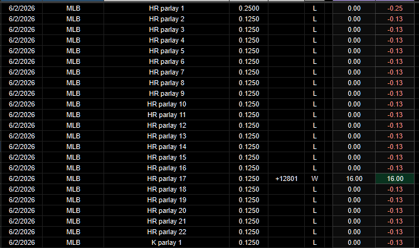This screenshot has height=248, width=419.
Task: Select the HR parlay 5 cell
Action: pyautogui.click(x=166, y=51)
